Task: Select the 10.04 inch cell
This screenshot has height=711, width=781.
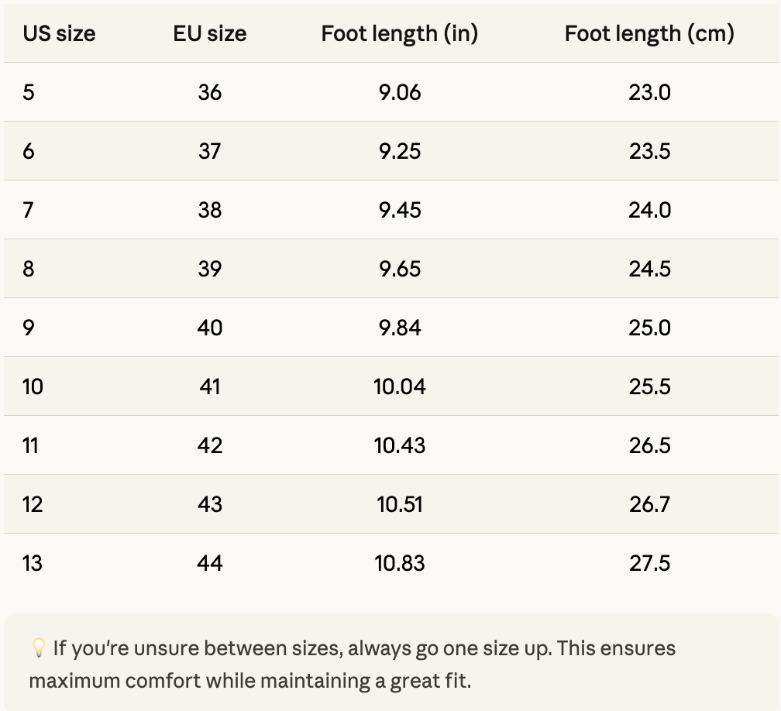Action: (x=400, y=386)
